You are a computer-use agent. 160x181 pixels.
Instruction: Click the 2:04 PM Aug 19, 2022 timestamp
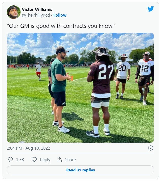click(29, 148)
